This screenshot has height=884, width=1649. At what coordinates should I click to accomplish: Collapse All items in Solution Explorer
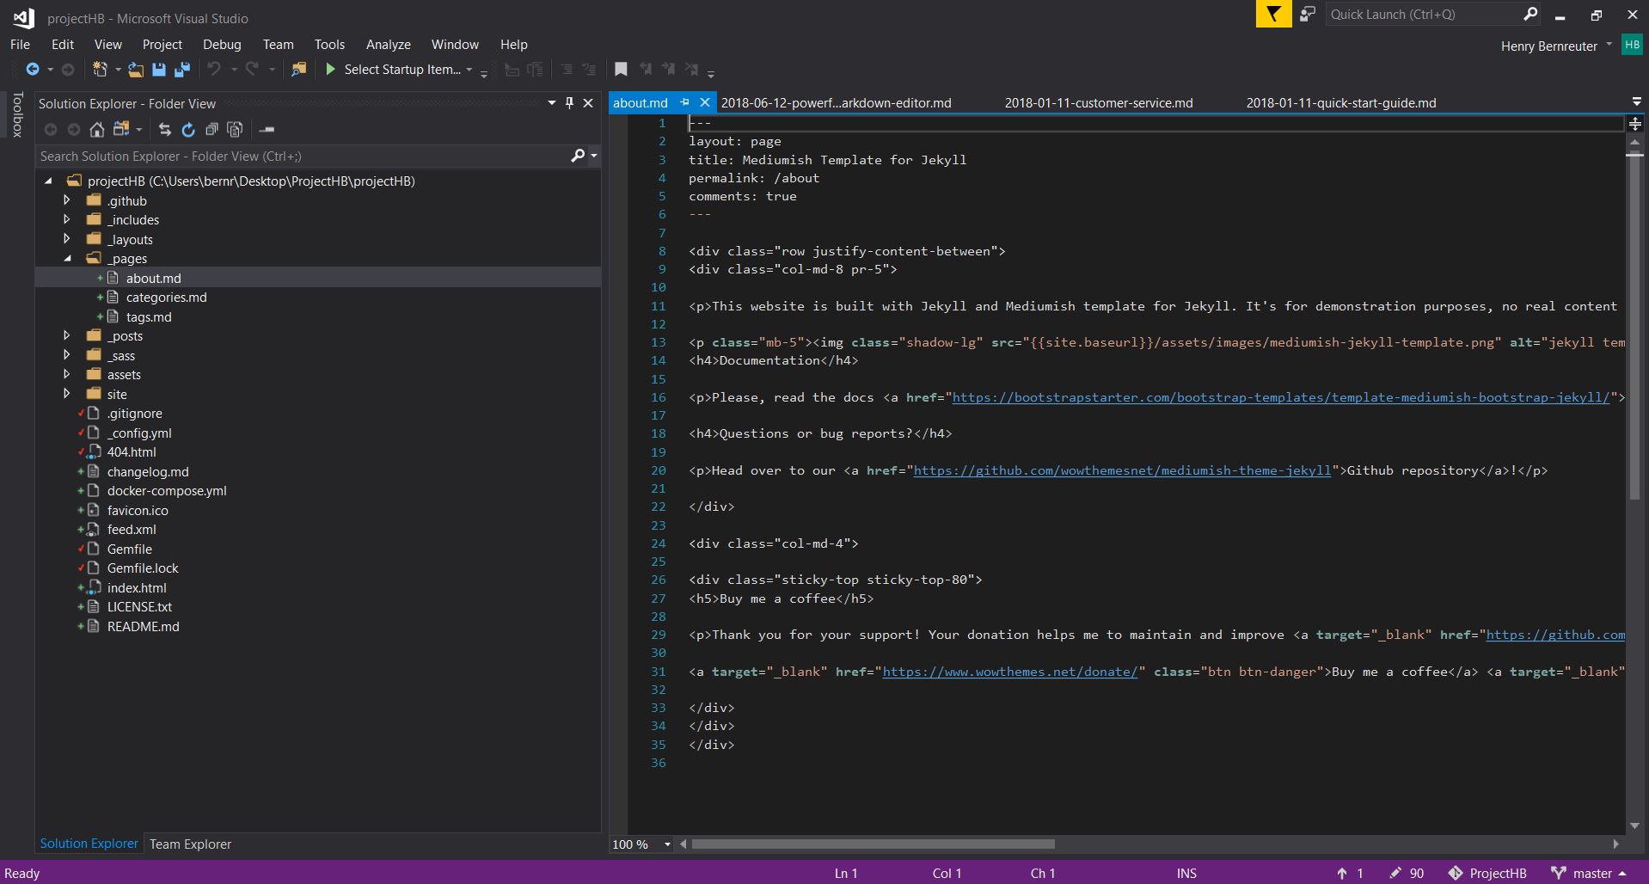[211, 130]
